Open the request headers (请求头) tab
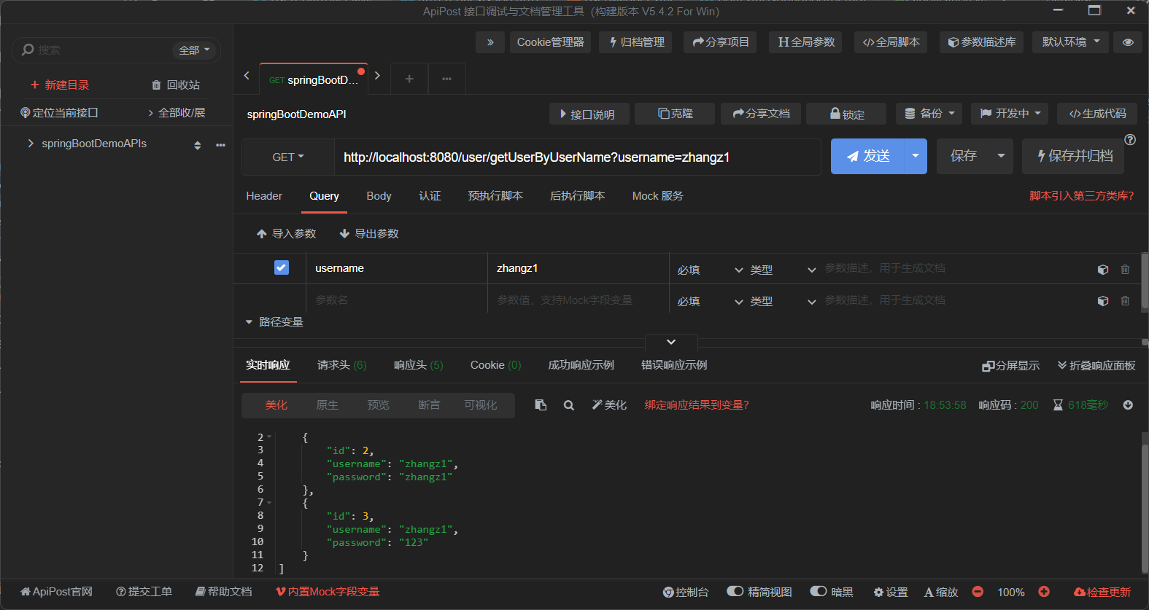 [342, 365]
